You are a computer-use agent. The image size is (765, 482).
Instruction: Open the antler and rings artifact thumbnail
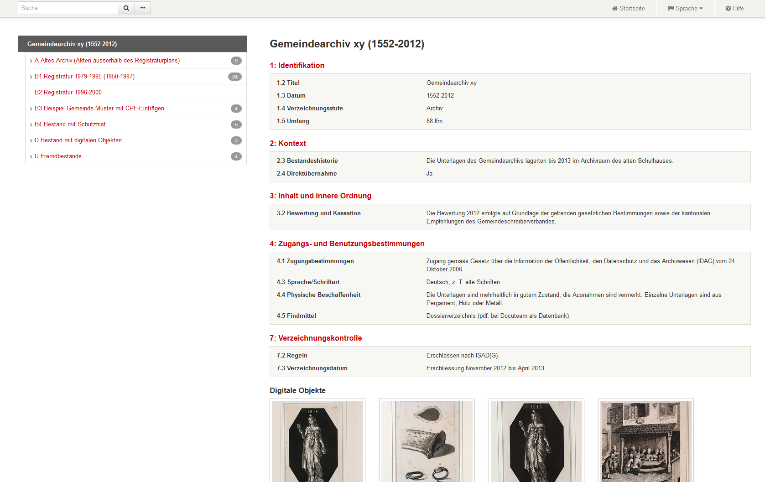click(x=427, y=441)
